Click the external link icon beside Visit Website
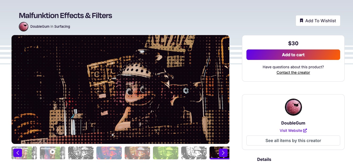353x163 pixels. click(305, 131)
